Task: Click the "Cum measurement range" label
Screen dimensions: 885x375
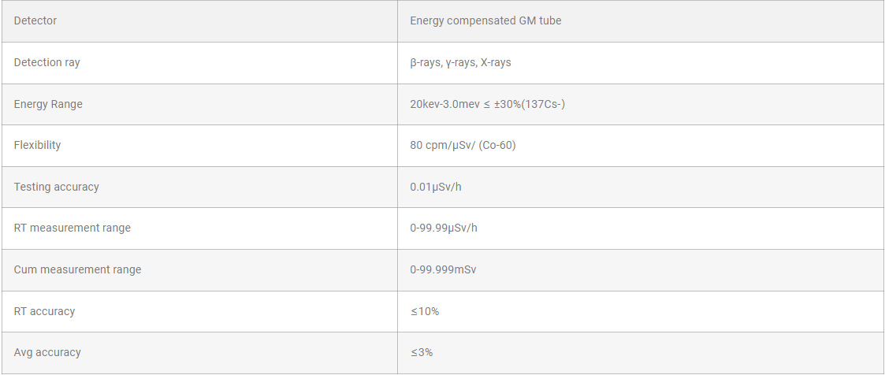Action: 77,269
